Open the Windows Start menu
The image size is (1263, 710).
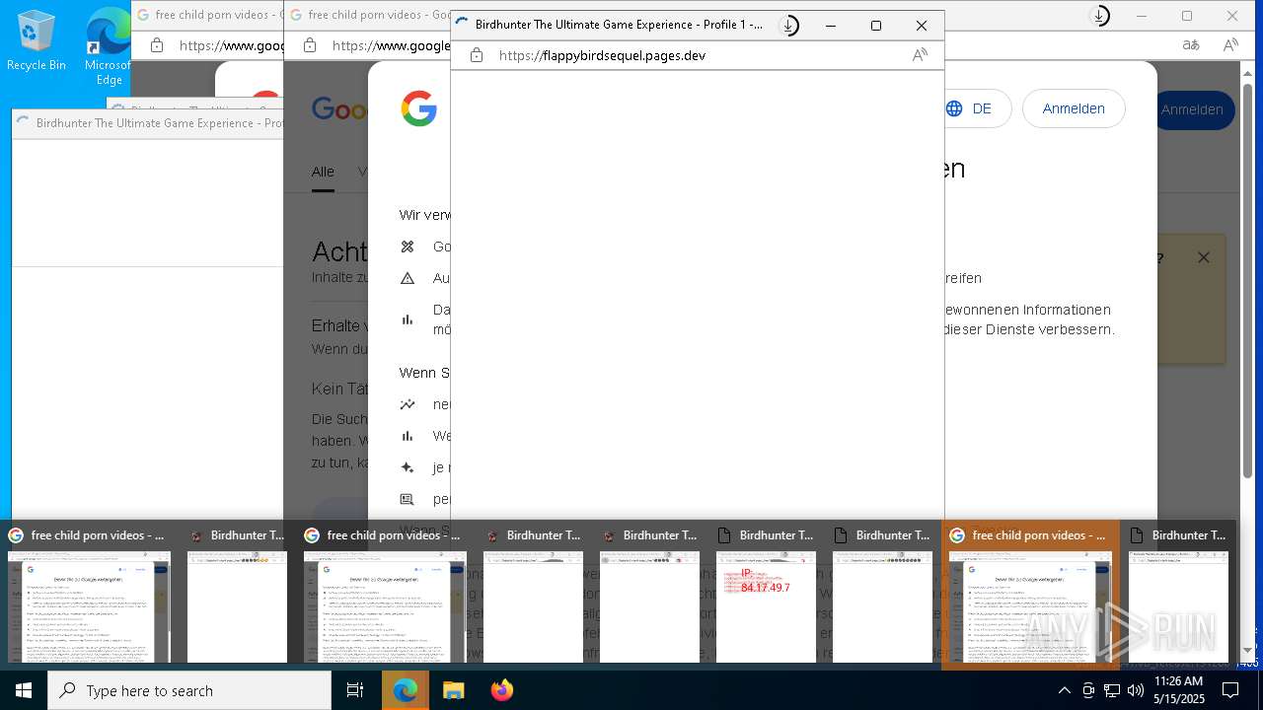pyautogui.click(x=24, y=690)
